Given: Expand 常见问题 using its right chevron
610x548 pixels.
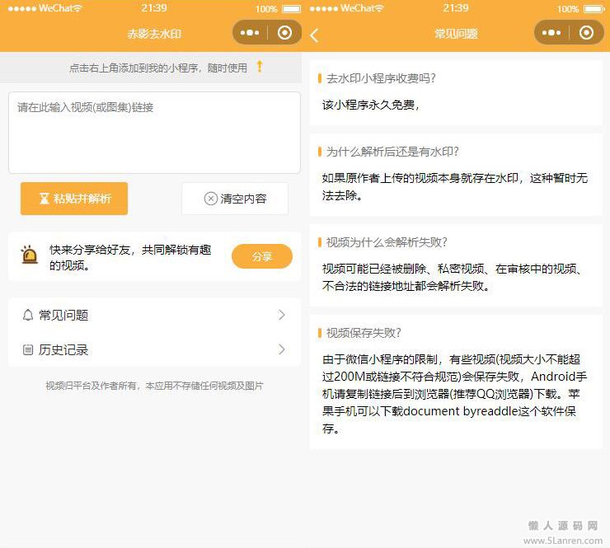Looking at the screenshot, I should (x=282, y=315).
